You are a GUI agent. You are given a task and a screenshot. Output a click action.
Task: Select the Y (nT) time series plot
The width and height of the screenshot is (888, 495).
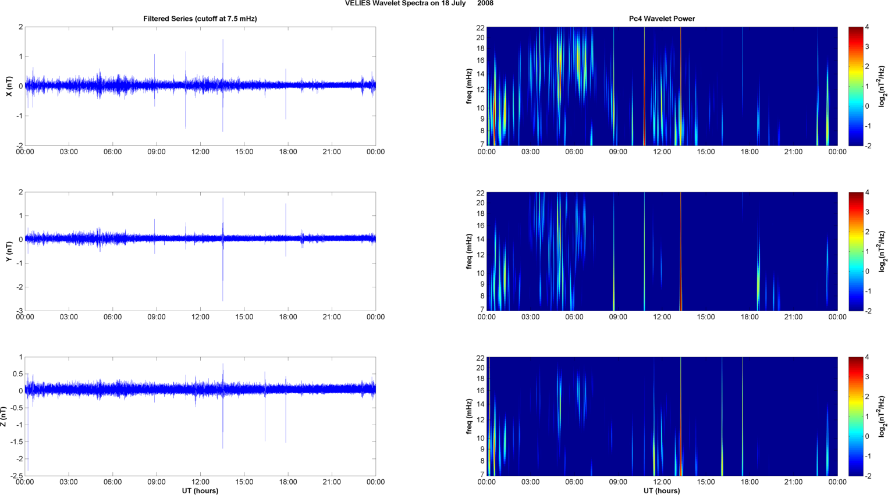[x=200, y=251]
